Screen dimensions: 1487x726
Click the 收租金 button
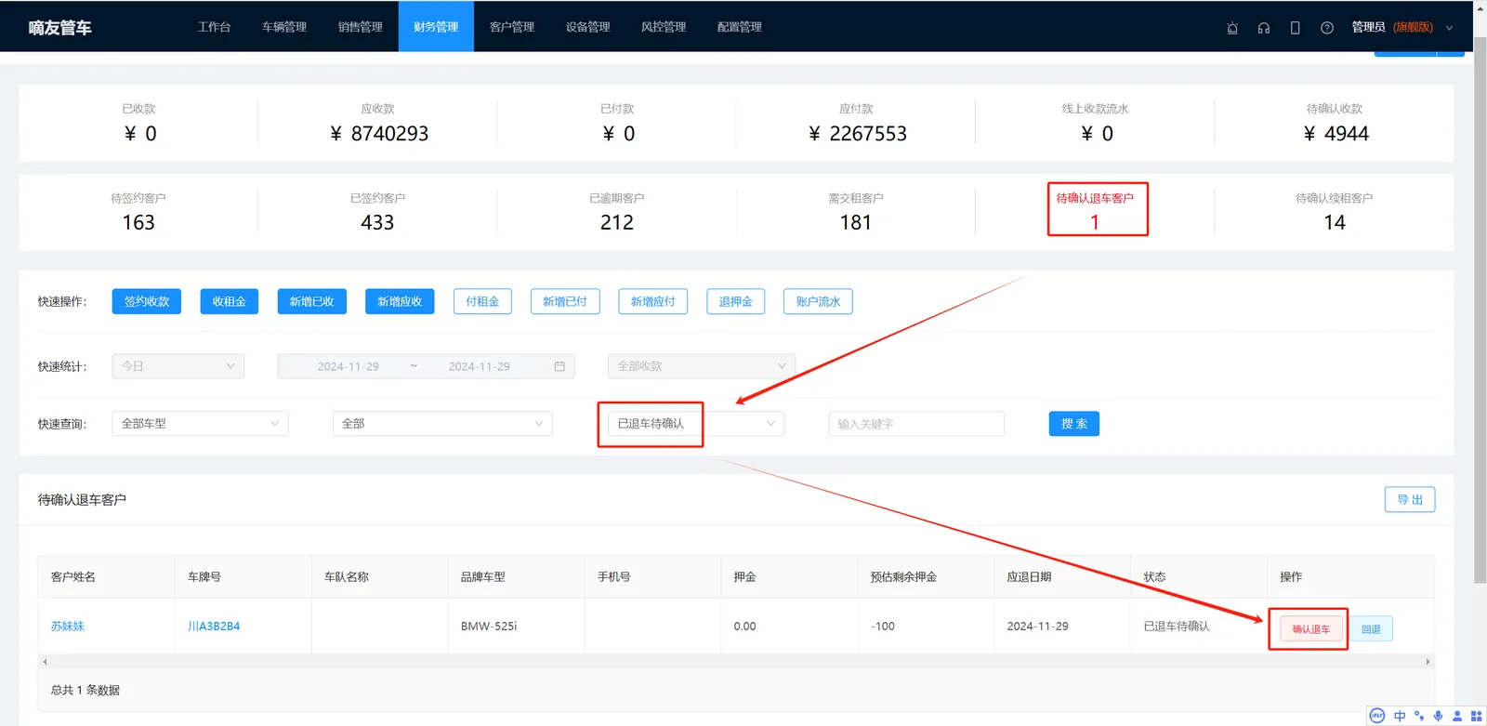pos(229,301)
